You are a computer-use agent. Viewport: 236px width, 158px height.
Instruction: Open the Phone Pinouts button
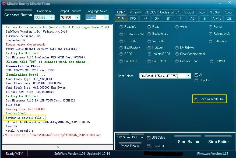coord(130,145)
